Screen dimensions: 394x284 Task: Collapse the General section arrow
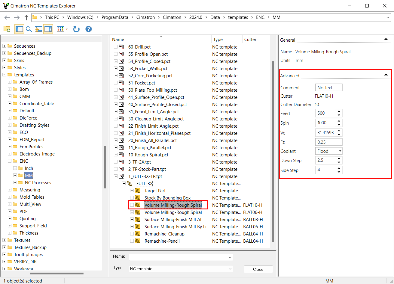[x=386, y=39]
